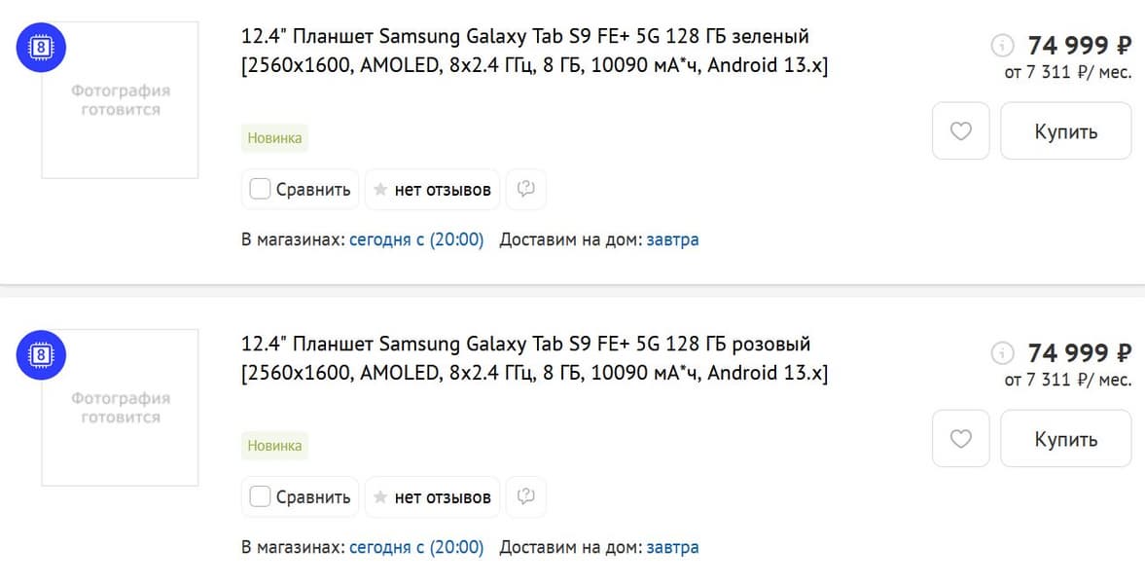Open 'нет отзывов' reviews for pink tablet
The height and width of the screenshot is (584, 1145).
pyautogui.click(x=433, y=496)
